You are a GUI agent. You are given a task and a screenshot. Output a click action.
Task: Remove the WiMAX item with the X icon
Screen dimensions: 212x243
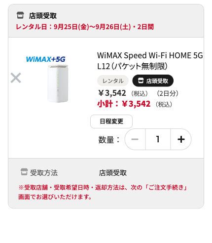pyautogui.click(x=16, y=78)
